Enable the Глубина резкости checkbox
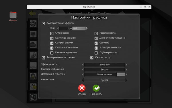Screen dimensions: 172x108 (x=96, y=53)
